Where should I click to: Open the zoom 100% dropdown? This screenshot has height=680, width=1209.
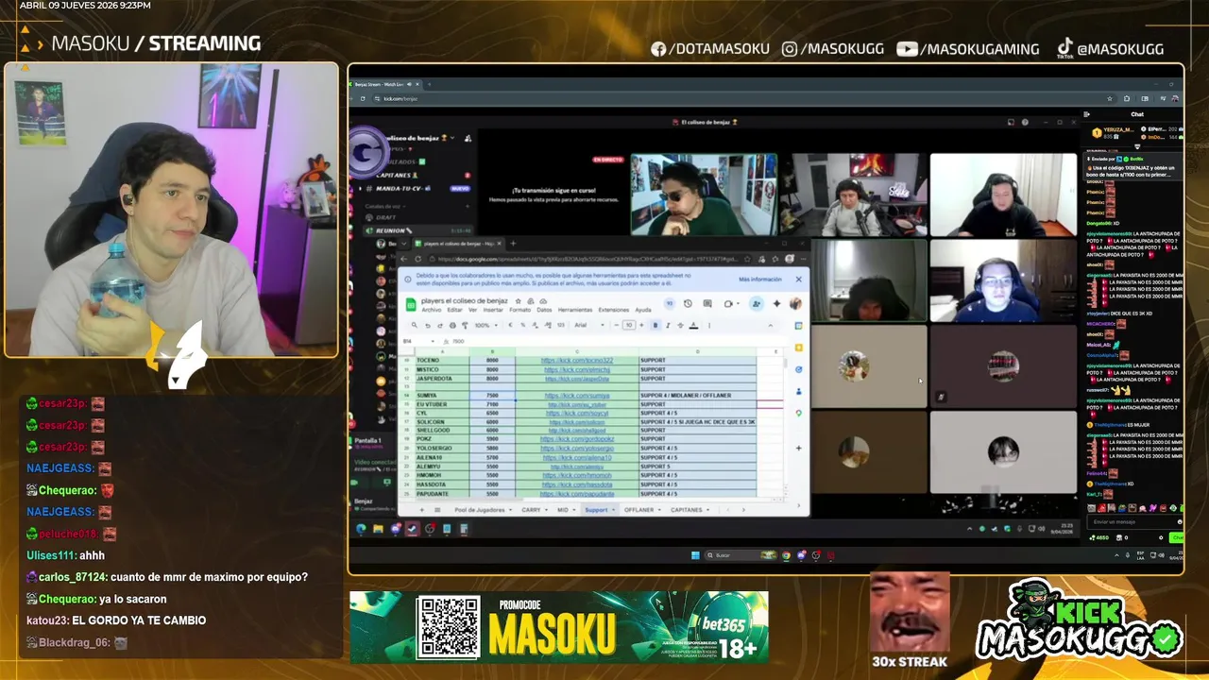[x=486, y=325]
